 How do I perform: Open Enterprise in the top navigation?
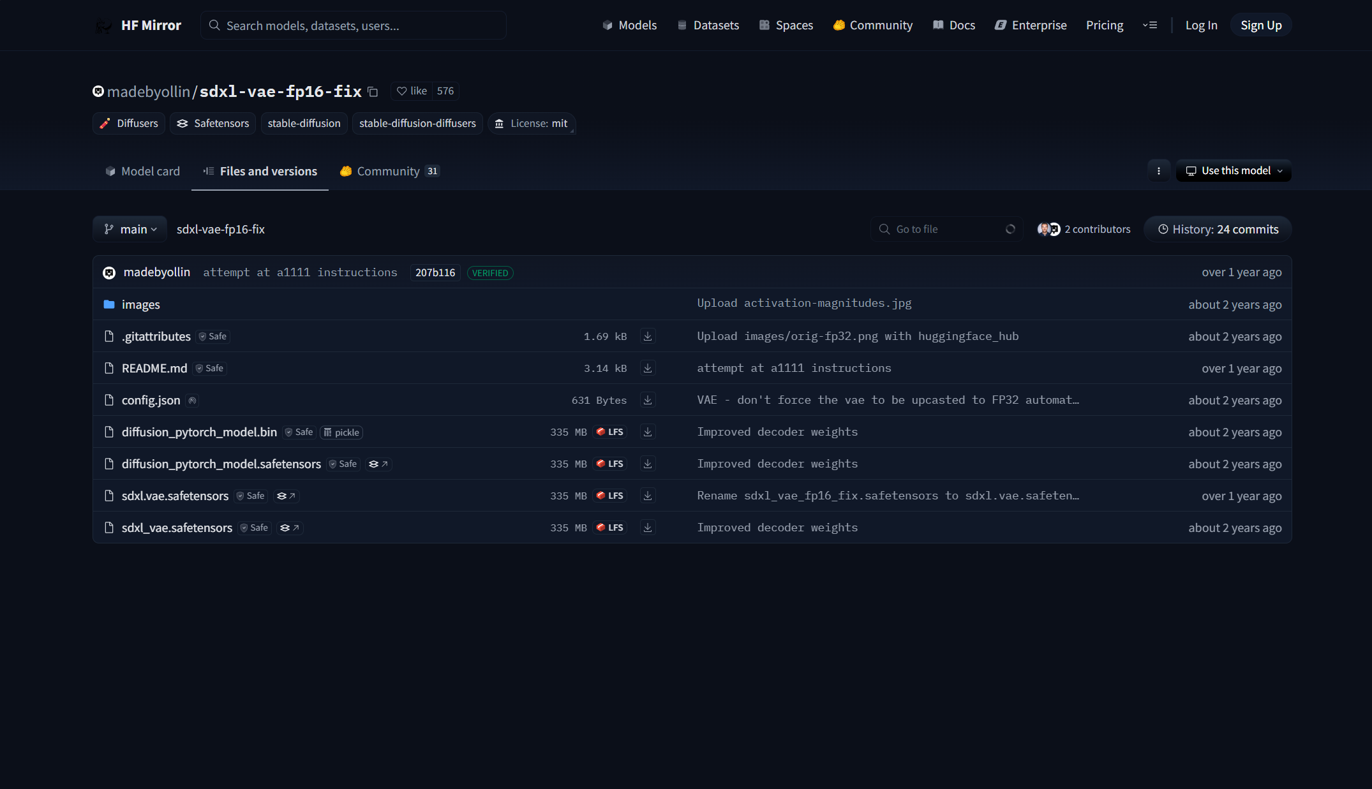[1031, 26]
